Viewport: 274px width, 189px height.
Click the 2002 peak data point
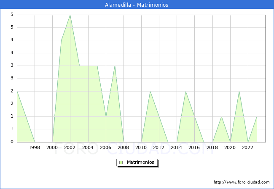[x=70, y=15]
